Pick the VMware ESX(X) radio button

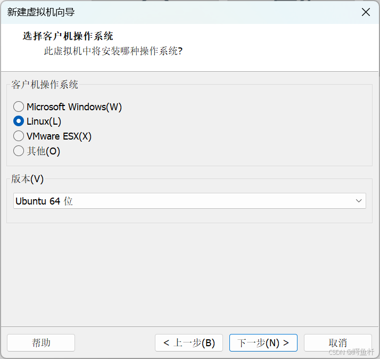tap(19, 136)
